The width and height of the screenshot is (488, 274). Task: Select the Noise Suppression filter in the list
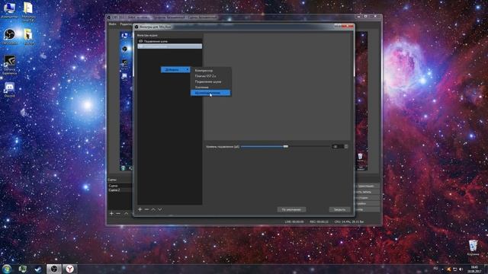coord(170,41)
